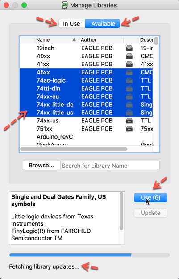This screenshot has height=279, width=179.
Task: Click the drawer icon in the 74xx-little-us row
Action: click(129, 113)
